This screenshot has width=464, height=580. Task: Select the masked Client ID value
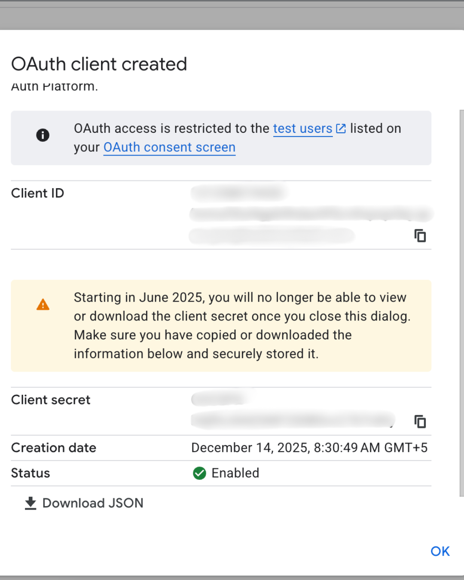coord(301,214)
